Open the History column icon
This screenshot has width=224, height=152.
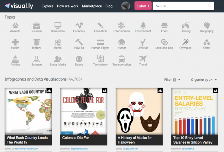(x=36, y=42)
